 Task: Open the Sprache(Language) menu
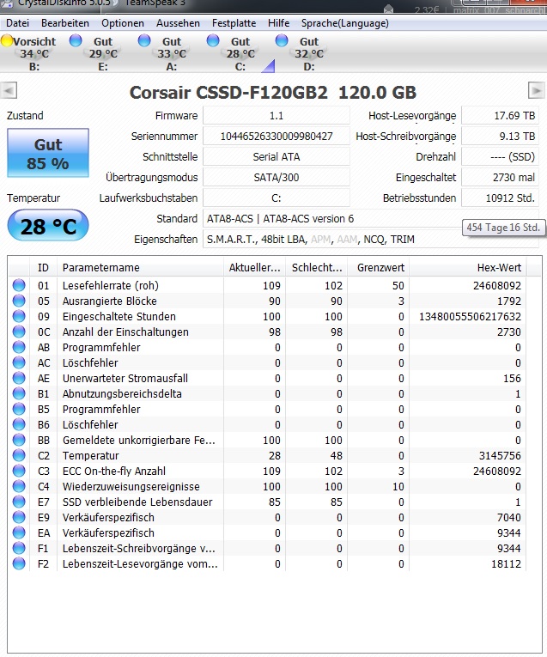coord(344,23)
